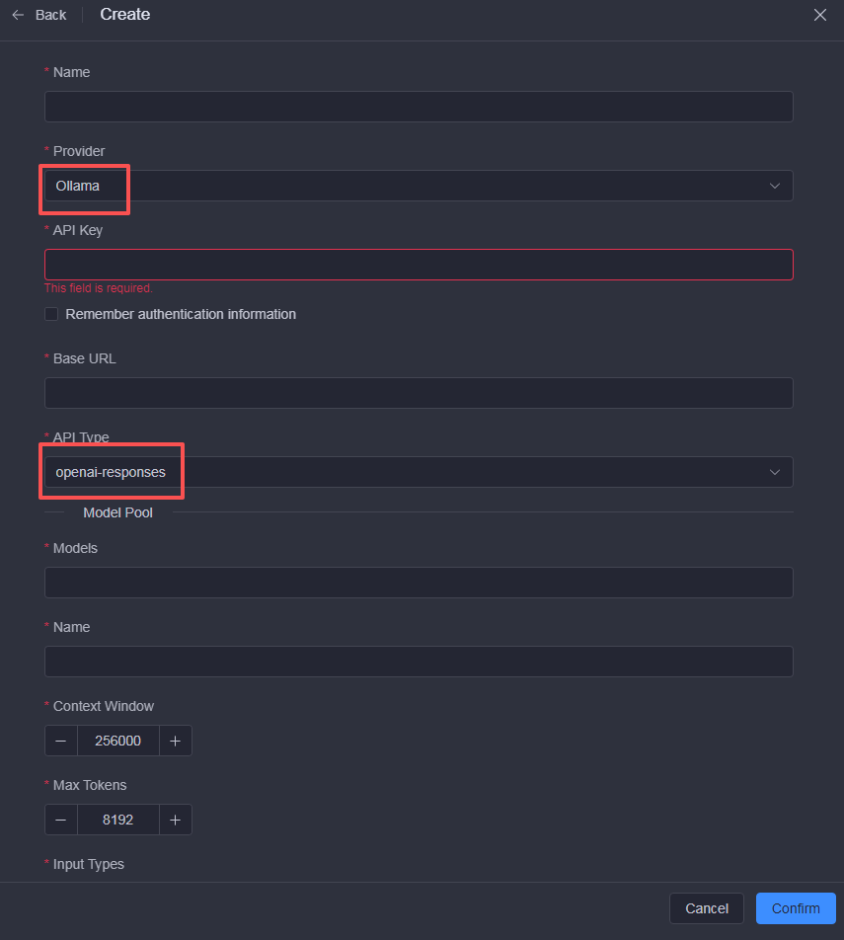Enable Remember authentication information checkbox

tap(51, 314)
